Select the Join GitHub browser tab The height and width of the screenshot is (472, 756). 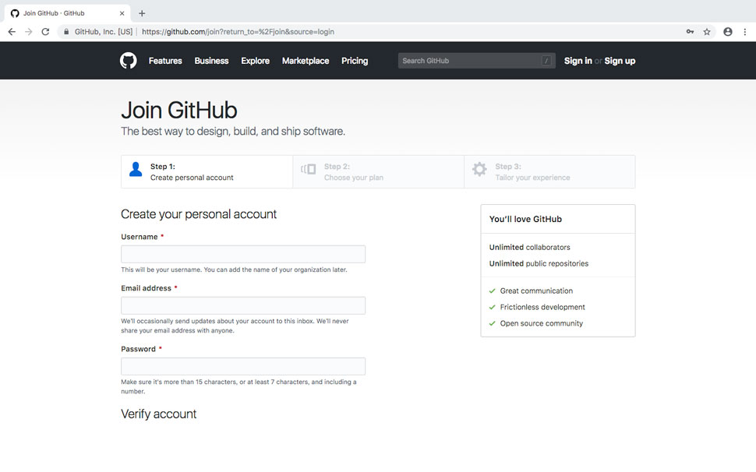click(68, 13)
